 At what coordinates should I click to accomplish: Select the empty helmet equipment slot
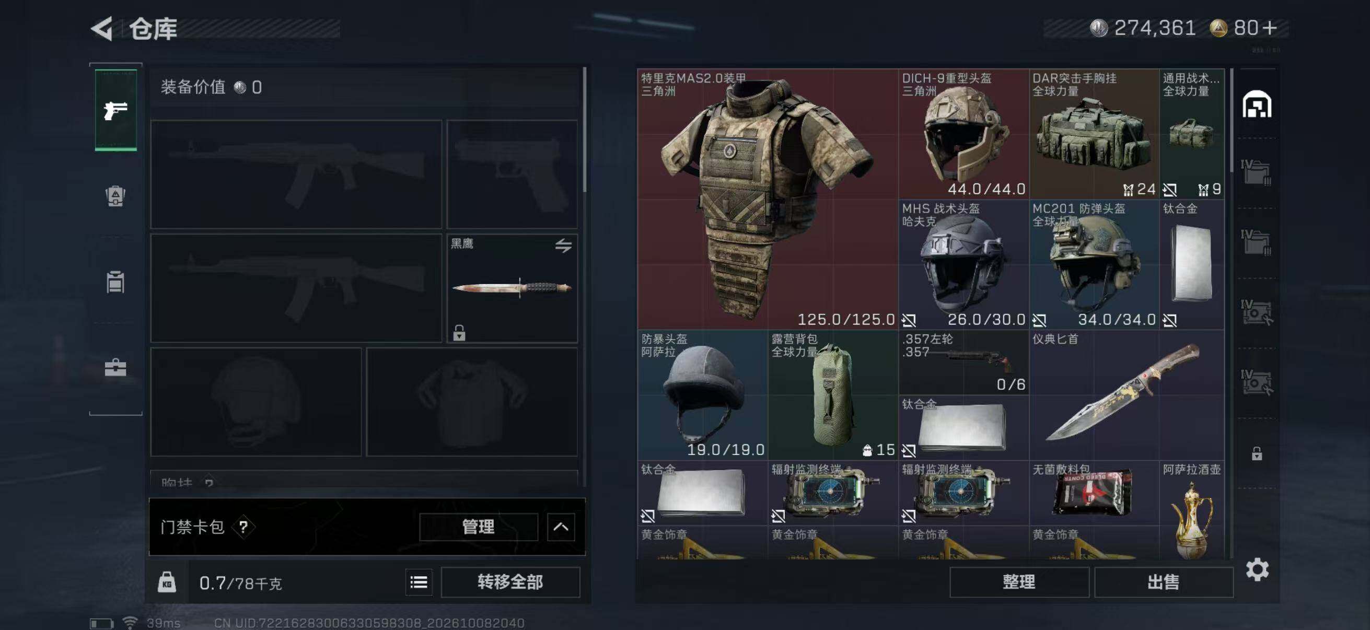click(256, 402)
